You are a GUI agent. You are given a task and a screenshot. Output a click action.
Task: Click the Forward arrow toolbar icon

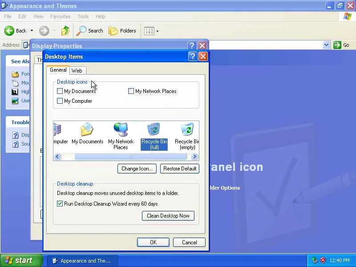pos(44,31)
